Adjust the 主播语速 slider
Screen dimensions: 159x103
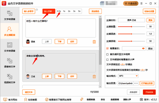point(131,34)
